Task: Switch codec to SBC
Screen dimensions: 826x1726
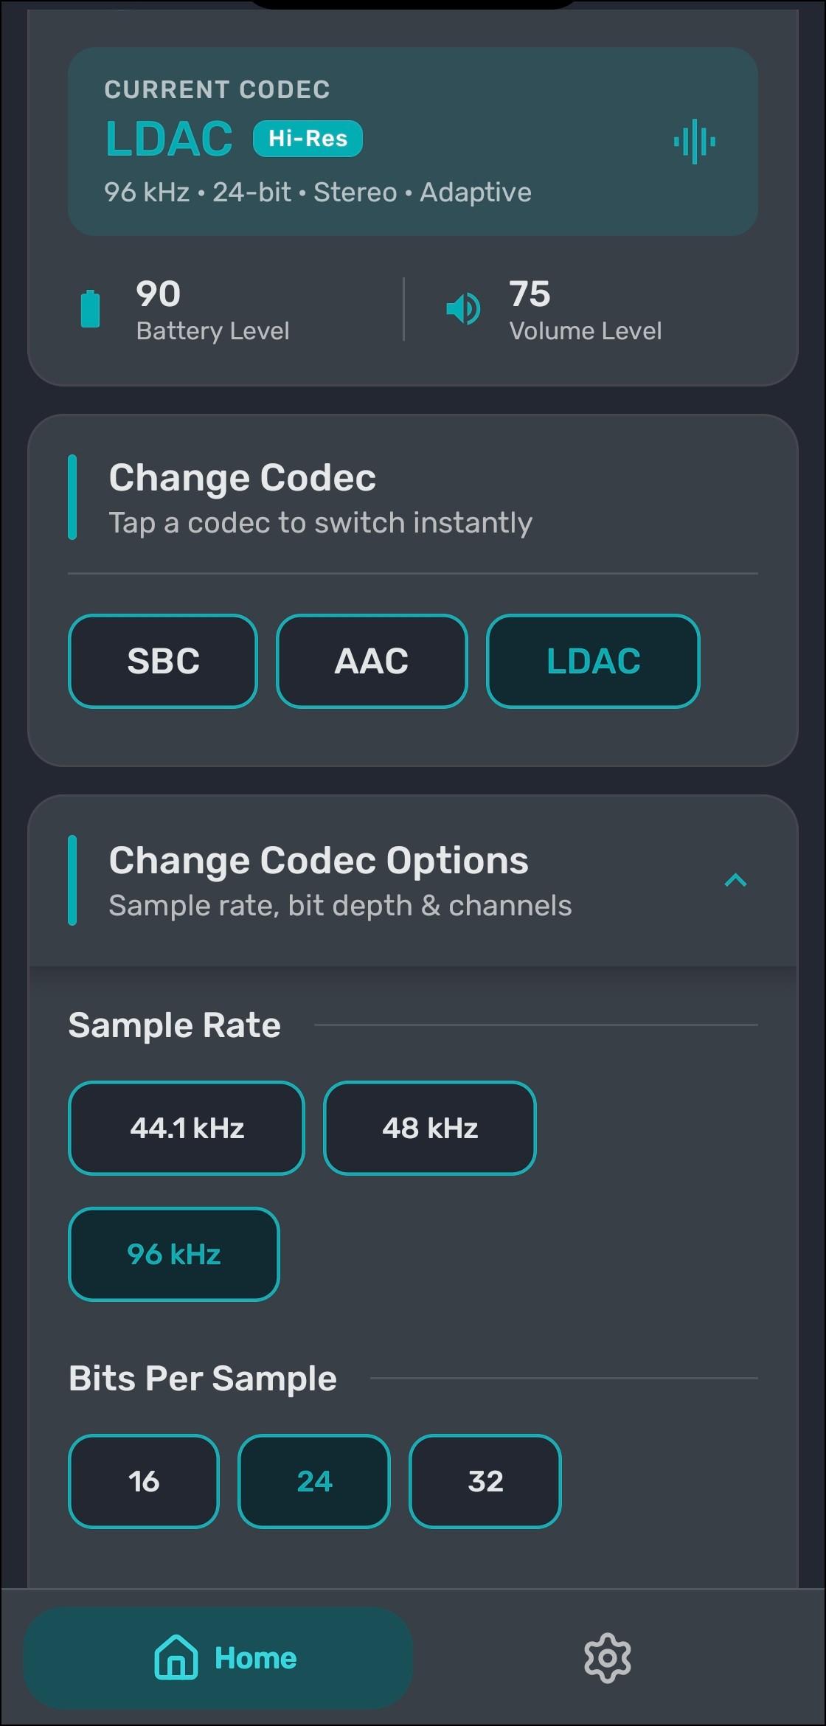Action: [x=163, y=661]
